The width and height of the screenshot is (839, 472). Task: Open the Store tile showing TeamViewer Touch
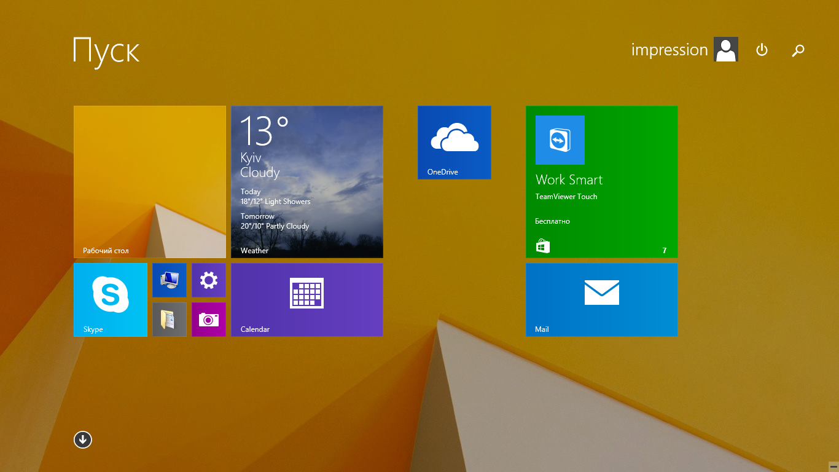(602, 182)
